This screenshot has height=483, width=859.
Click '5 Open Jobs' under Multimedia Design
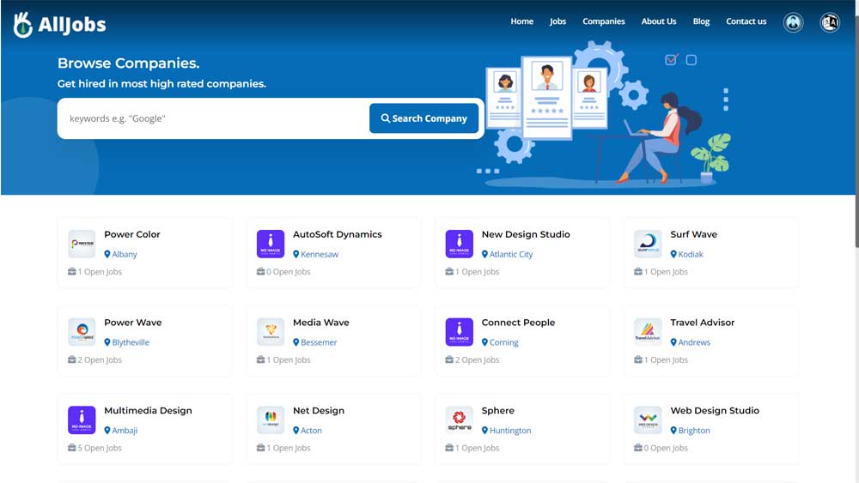[100, 448]
